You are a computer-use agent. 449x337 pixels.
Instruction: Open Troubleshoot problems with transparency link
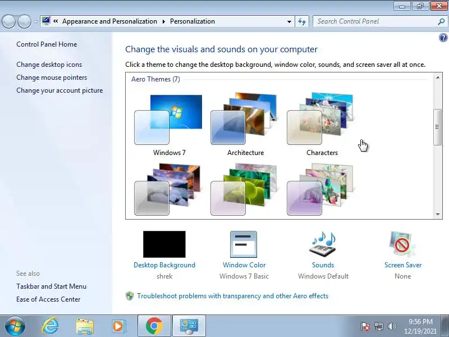pyautogui.click(x=232, y=296)
